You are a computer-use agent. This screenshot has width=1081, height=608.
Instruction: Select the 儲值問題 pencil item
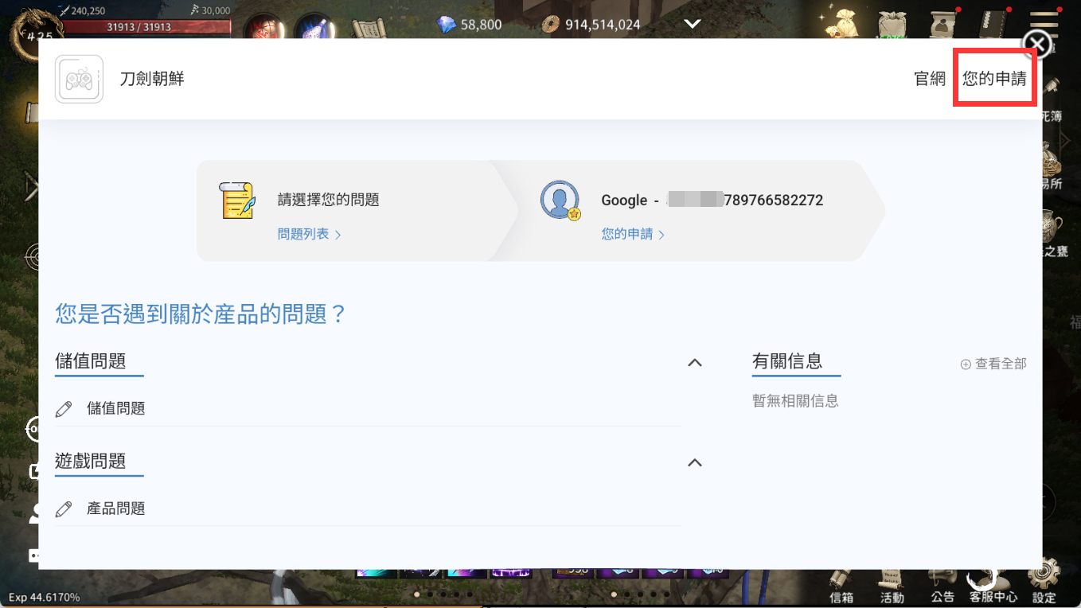115,408
